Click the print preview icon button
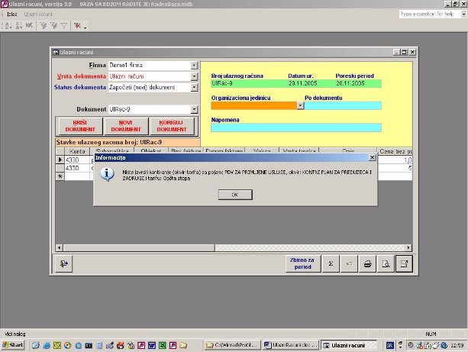Screen dimensions: 468x352 tap(386, 264)
